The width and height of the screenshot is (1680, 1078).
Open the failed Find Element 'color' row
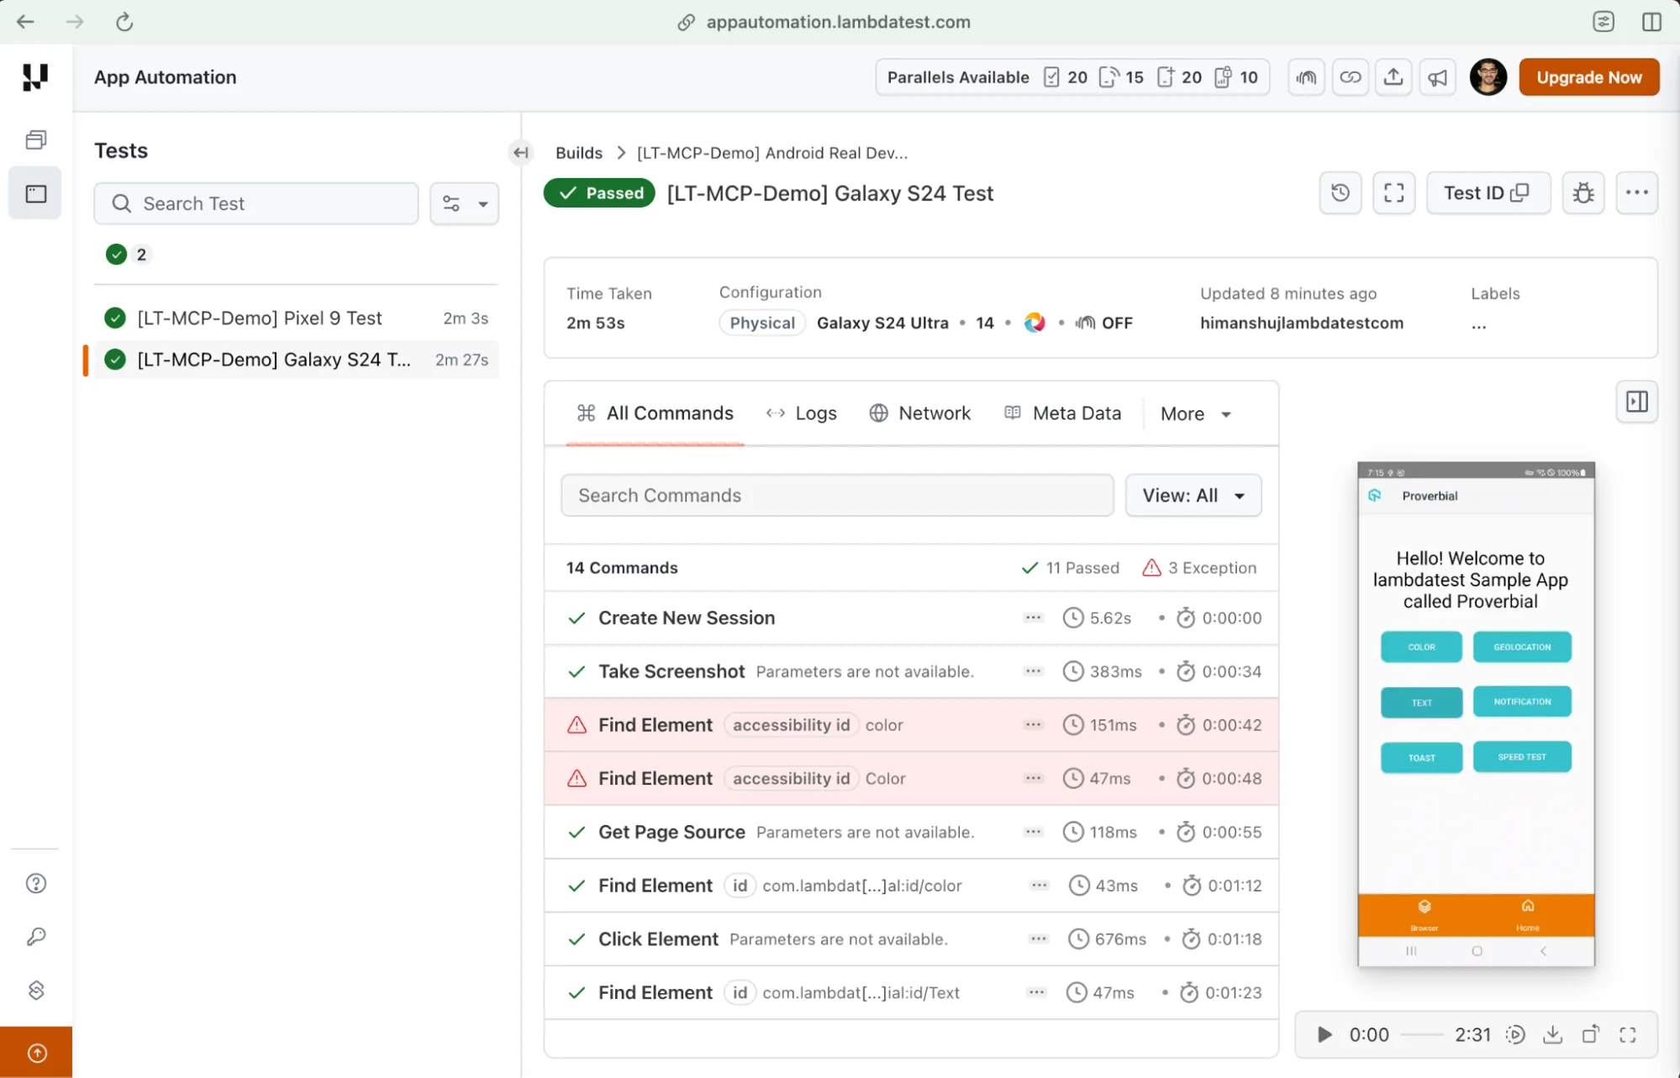(911, 725)
